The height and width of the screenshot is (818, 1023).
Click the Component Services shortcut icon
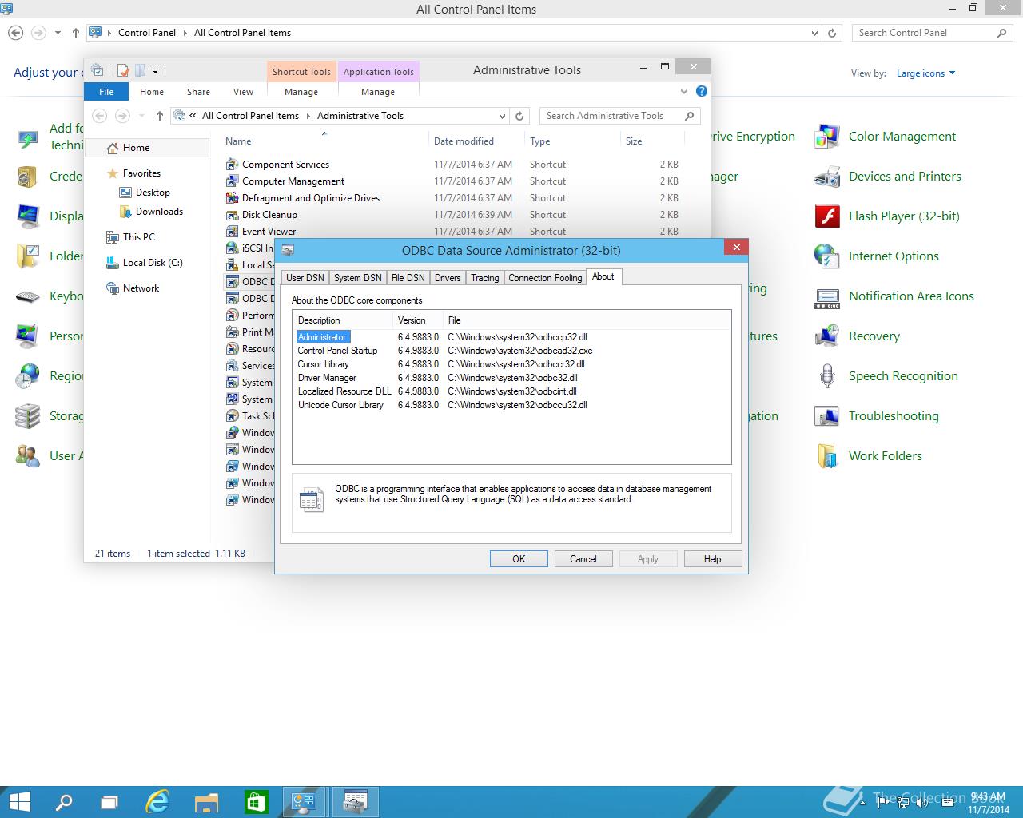coord(232,165)
